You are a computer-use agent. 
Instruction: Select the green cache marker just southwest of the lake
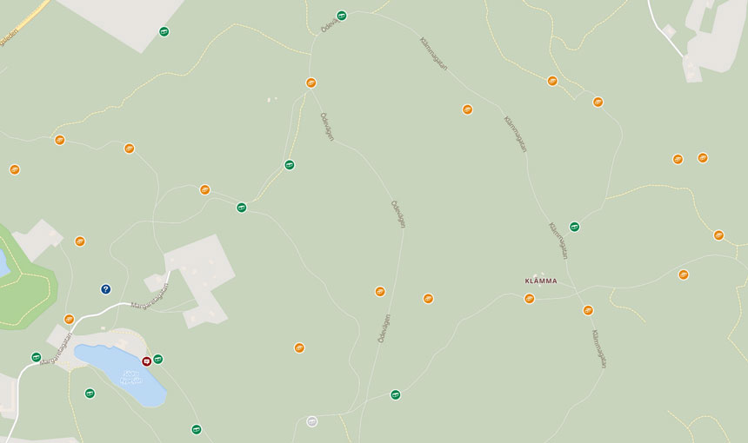point(90,393)
